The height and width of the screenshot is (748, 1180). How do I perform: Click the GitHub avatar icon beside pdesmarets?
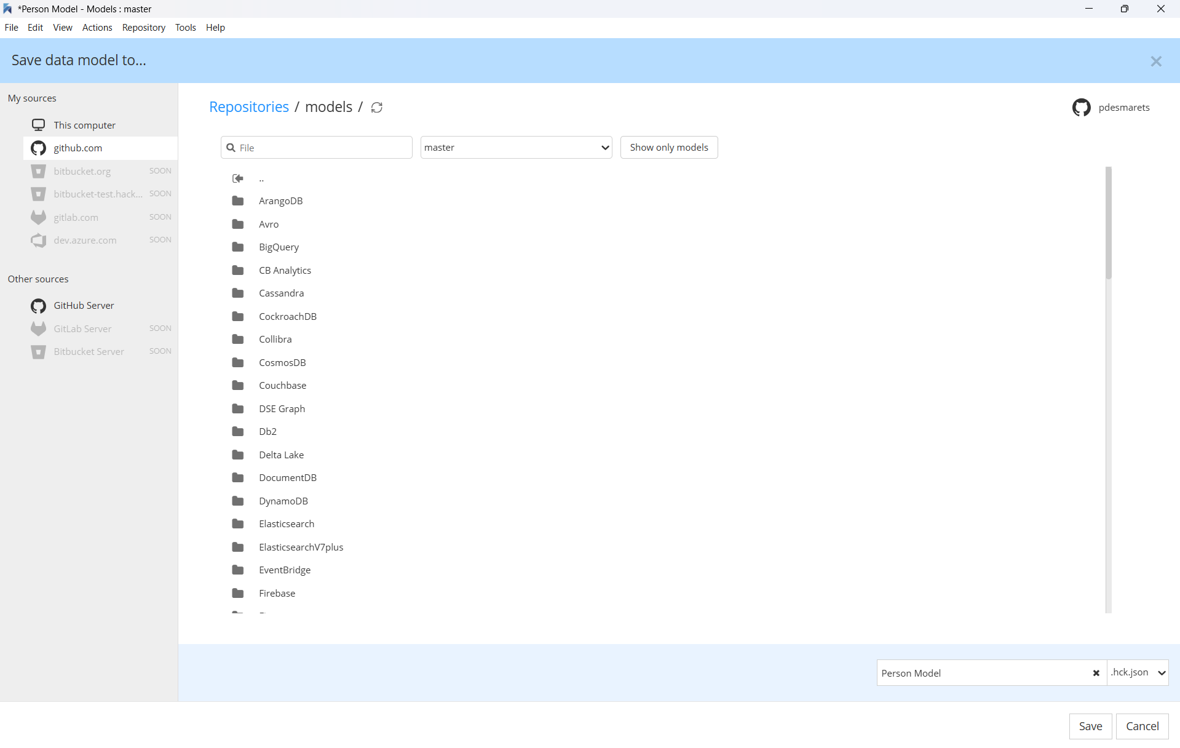pos(1081,108)
